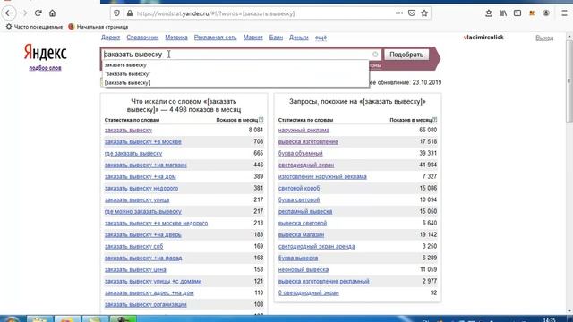This screenshot has height=322, width=573.
Task: Save page to Pocket icon
Action: pyautogui.click(x=412, y=13)
